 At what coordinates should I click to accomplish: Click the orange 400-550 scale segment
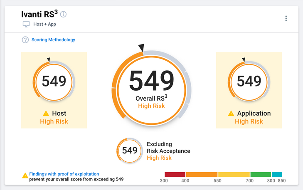(x=202, y=175)
